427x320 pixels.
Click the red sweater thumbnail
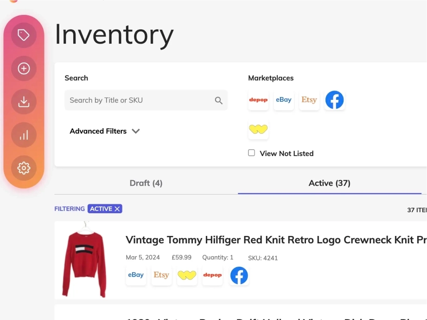tap(84, 260)
